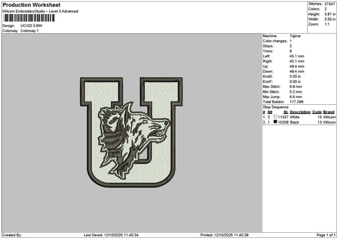The height and width of the screenshot is (239, 338).
Task: Click the Up value '48.4 mm'
Action: 297,67
